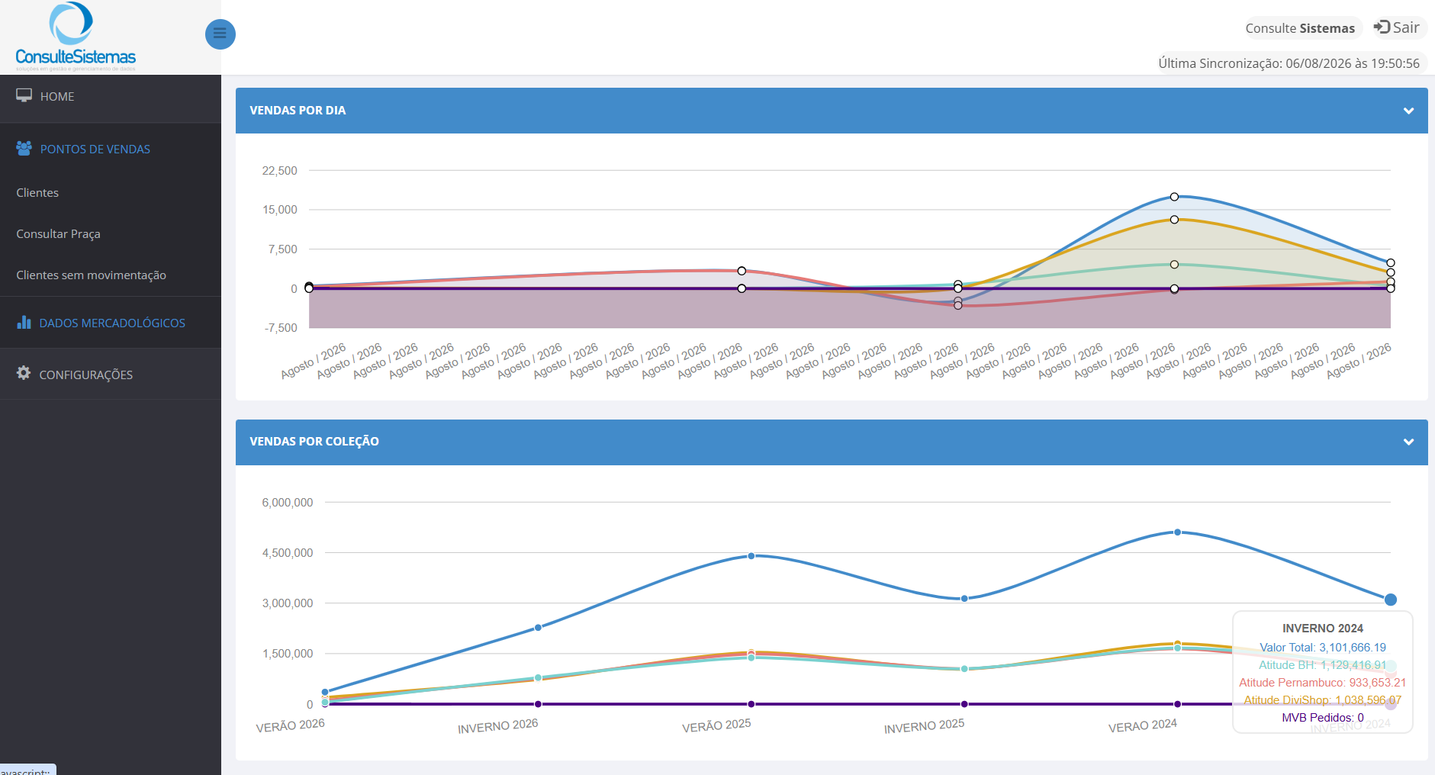Click the HOME monitor icon
The image size is (1435, 775).
[x=24, y=96]
